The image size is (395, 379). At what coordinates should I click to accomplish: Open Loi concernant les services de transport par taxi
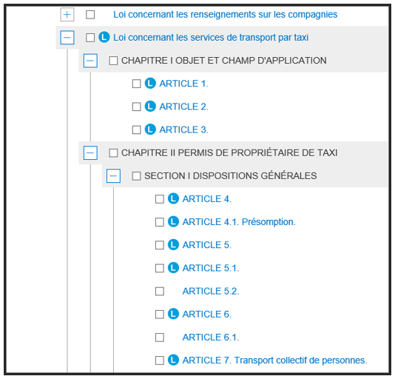pos(211,38)
